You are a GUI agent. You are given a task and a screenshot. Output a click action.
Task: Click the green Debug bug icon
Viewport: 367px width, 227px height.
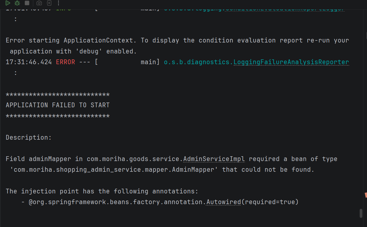coord(17,3)
